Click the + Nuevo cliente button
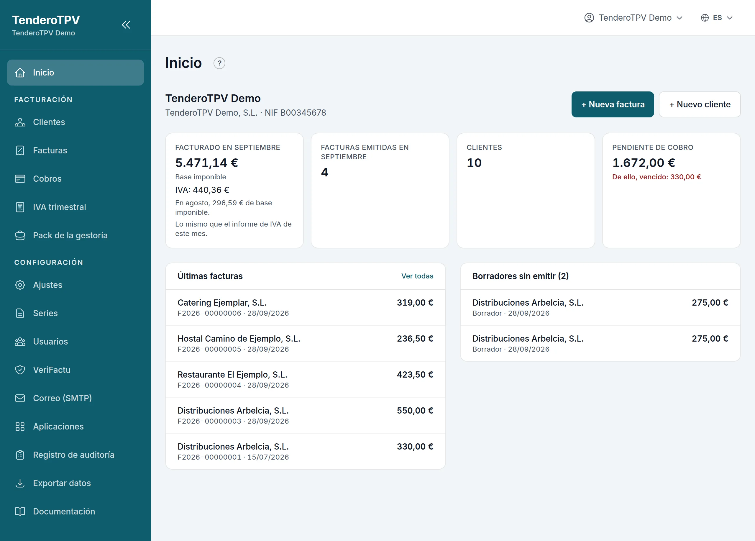The image size is (755, 541). coord(700,104)
